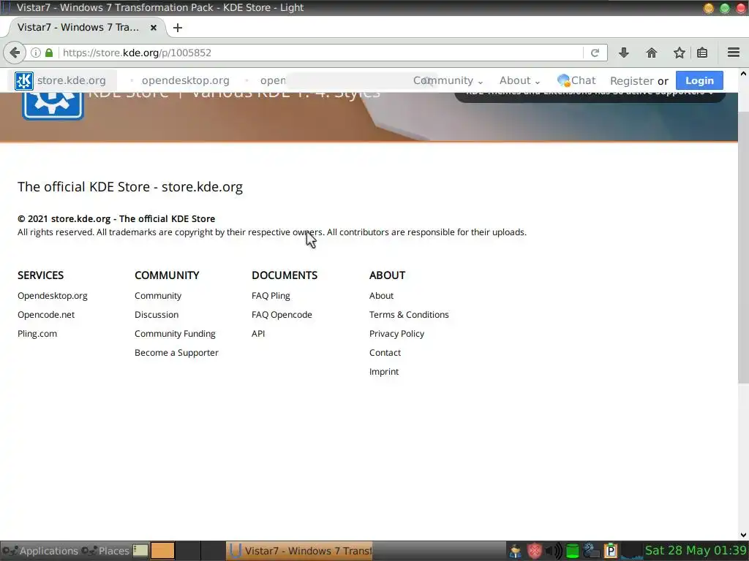749x561 pixels.
Task: Open the Contact link
Action: point(385,353)
